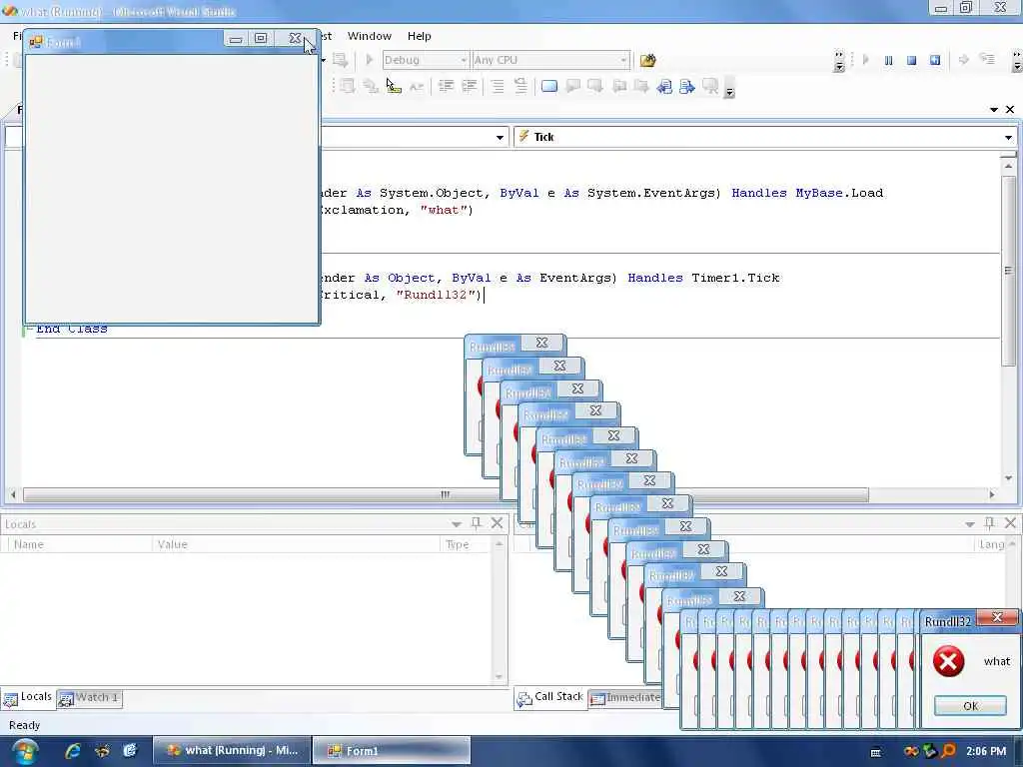Open the Window menu
Viewport: 1023px width, 767px height.
(370, 36)
